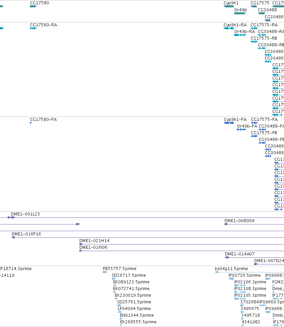Click protein label Or49b-PA
284x327 pixels.
pyautogui.click(x=247, y=126)
